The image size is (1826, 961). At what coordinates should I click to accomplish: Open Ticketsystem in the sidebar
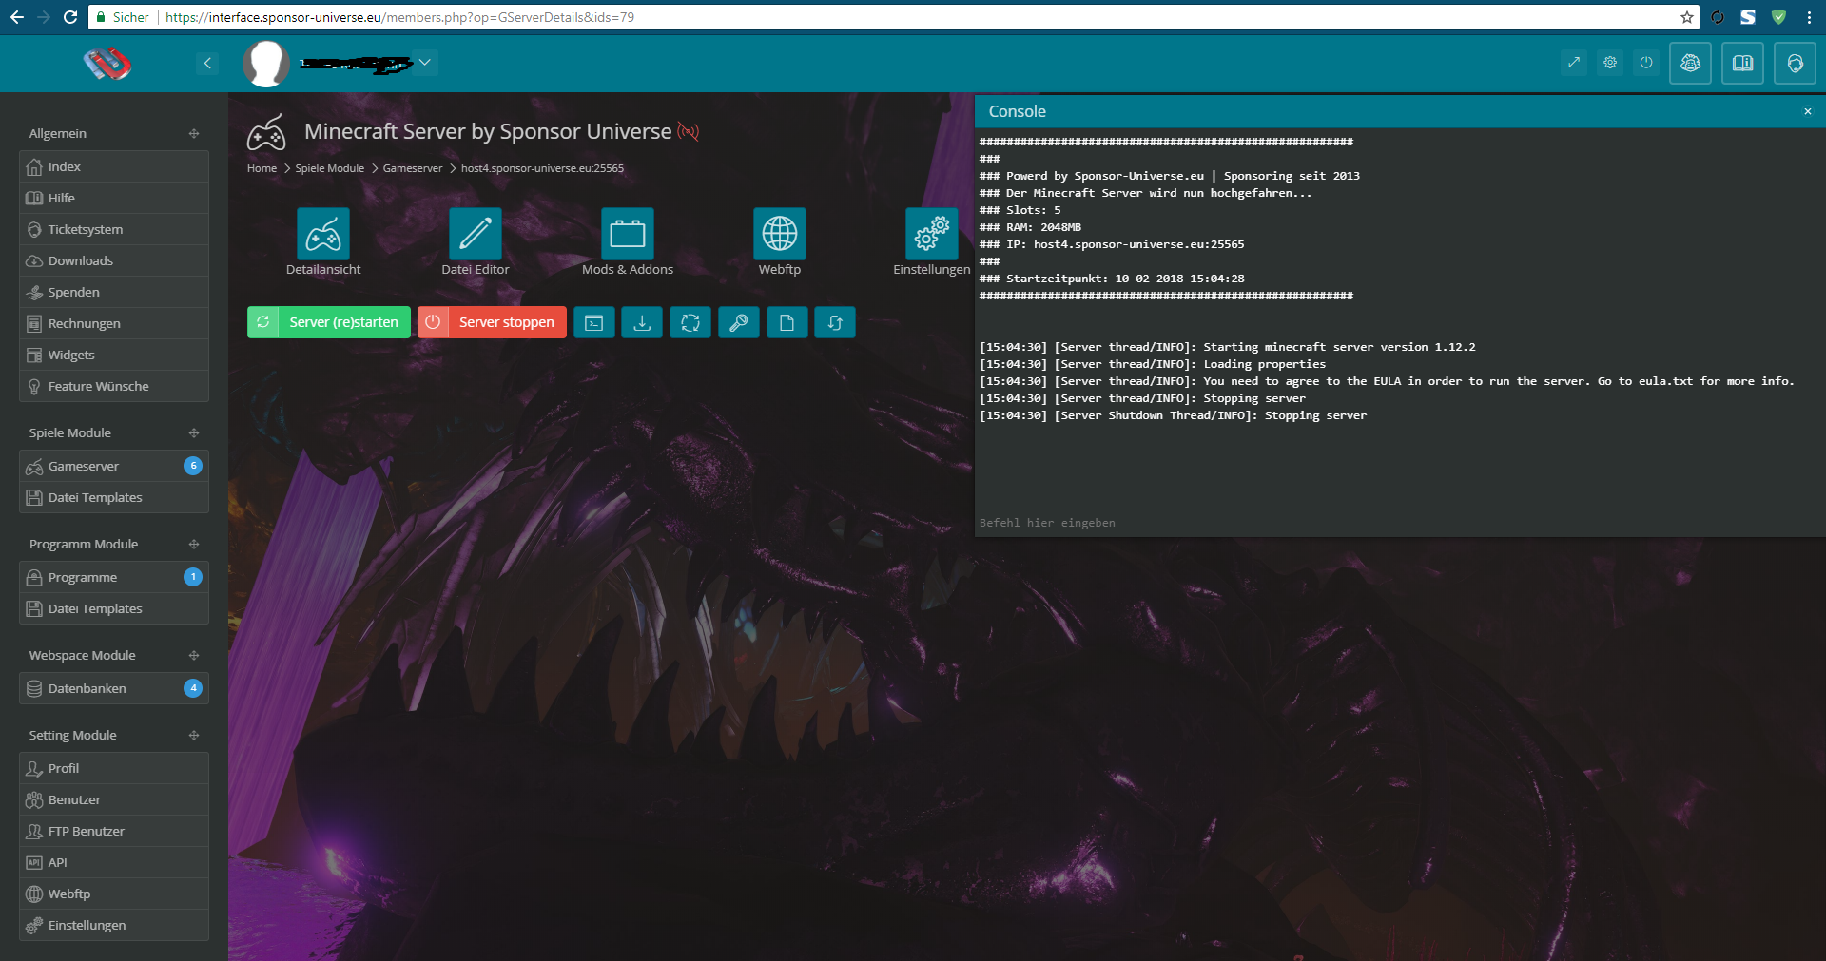tap(86, 229)
